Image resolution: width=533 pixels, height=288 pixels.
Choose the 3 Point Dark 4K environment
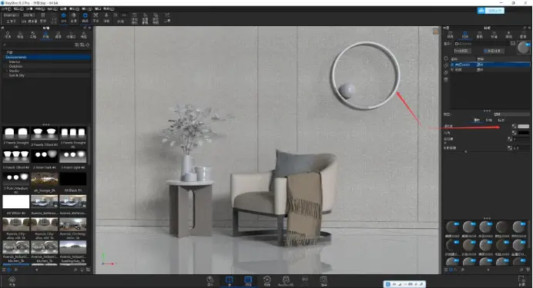coord(44,159)
